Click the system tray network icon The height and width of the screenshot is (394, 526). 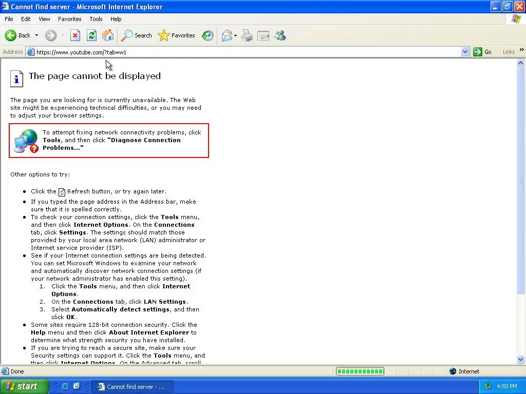click(487, 387)
